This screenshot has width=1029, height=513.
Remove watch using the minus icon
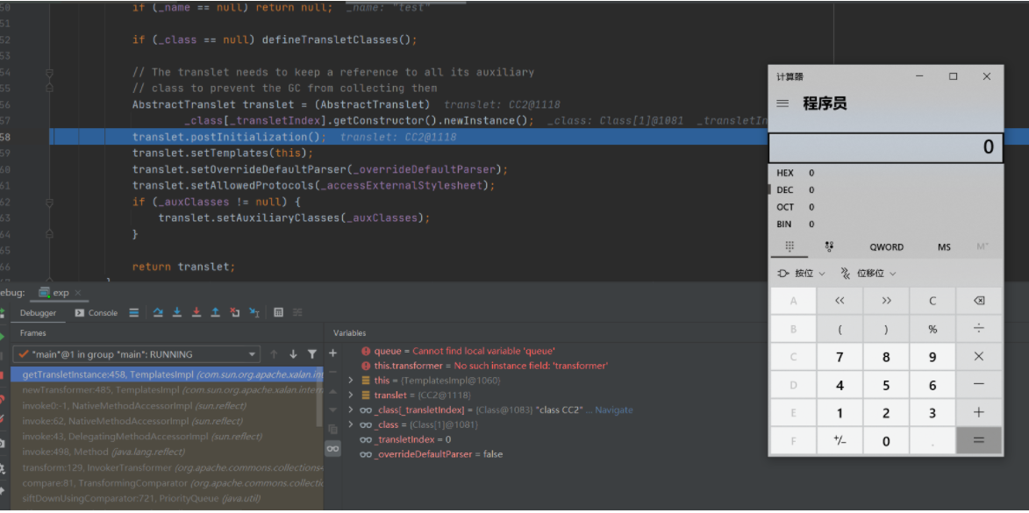[332, 372]
